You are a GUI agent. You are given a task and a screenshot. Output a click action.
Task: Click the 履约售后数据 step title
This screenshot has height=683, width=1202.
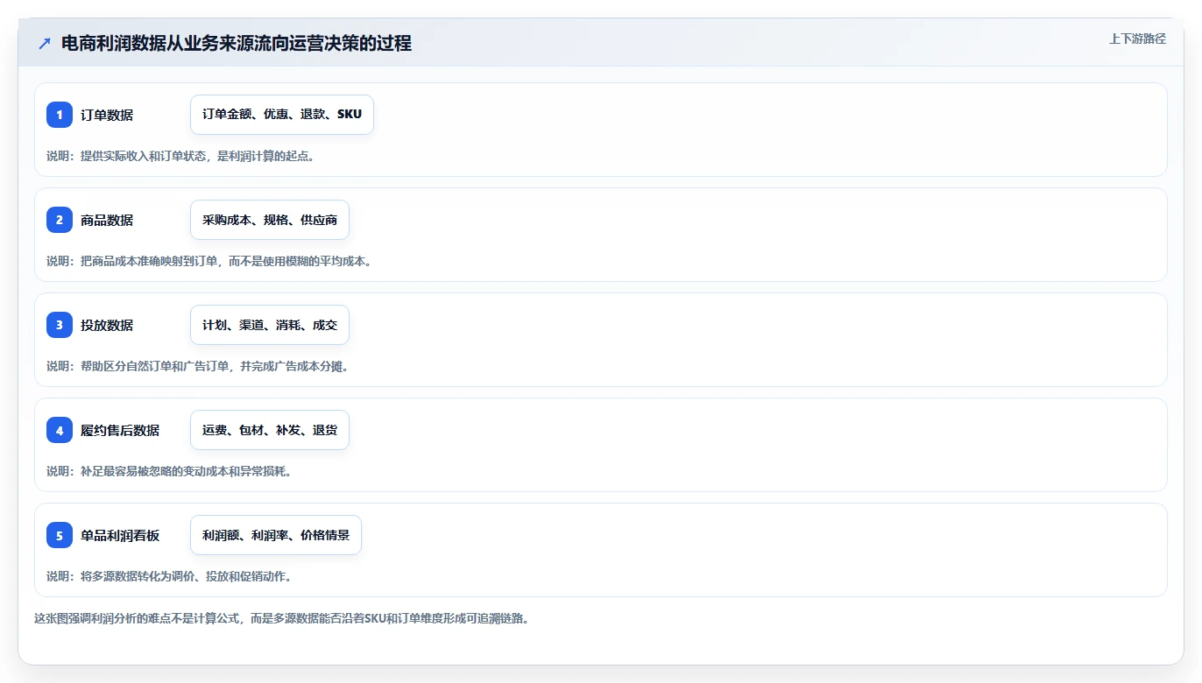[x=120, y=430]
